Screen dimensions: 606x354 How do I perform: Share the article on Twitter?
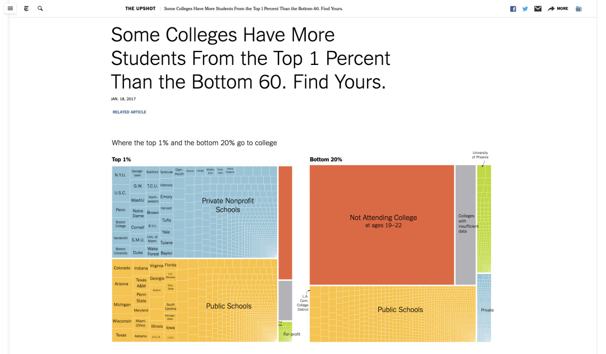click(x=525, y=9)
